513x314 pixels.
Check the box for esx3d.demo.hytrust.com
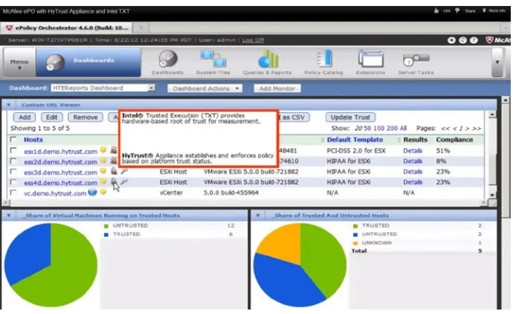pyautogui.click(x=13, y=171)
